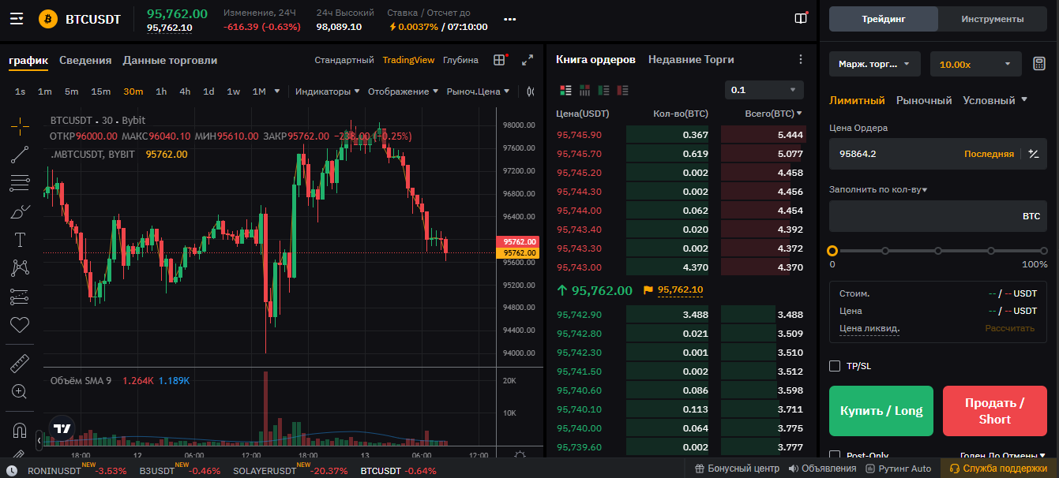The image size is (1059, 478).
Task: Click Рассчитать liquidation price link
Action: coord(1009,328)
